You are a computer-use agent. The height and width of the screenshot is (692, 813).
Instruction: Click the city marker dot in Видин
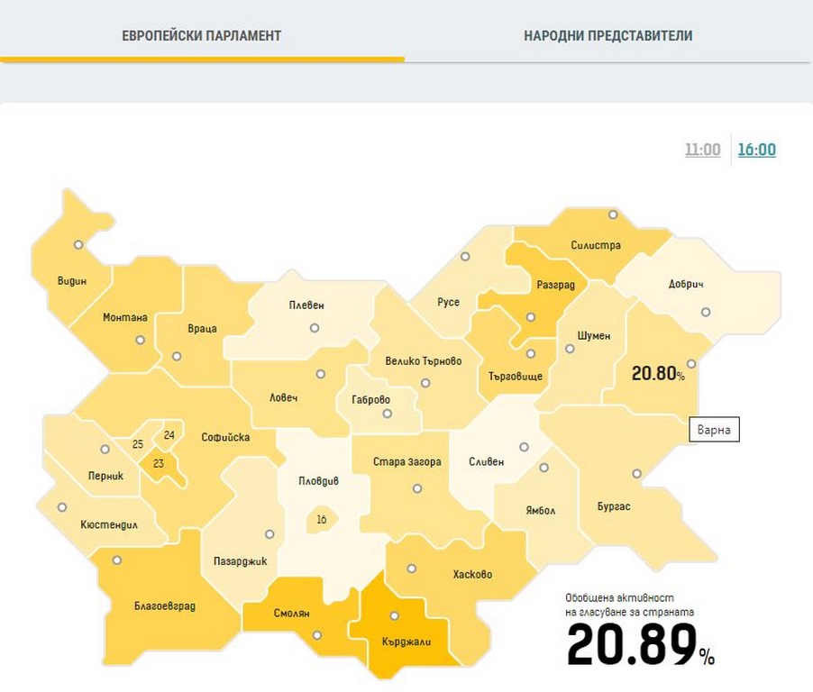[78, 244]
